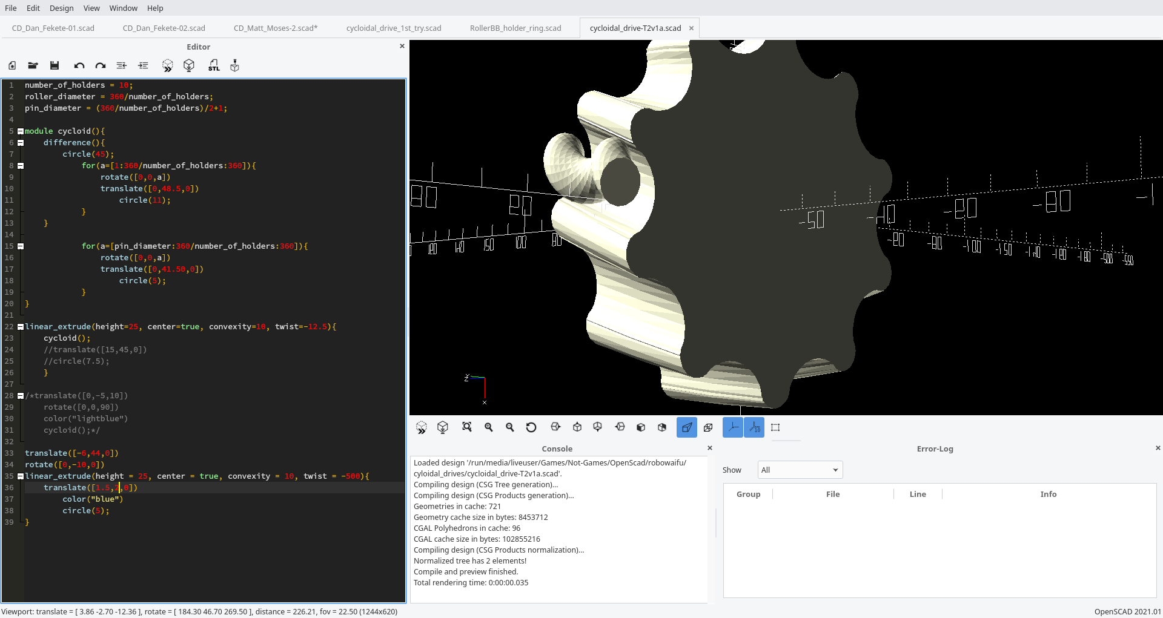Viewport: 1163px width, 618px height.
Task: Toggle Orthogonal projection
Action: [x=708, y=427]
